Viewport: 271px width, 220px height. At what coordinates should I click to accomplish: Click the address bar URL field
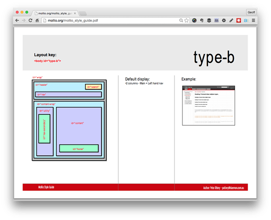point(110,20)
